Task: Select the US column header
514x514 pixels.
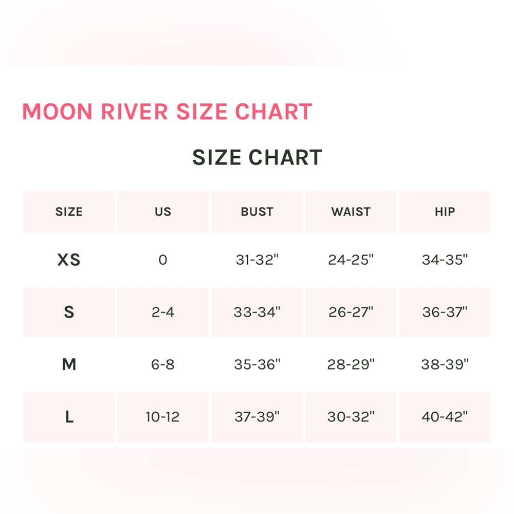Action: coord(163,212)
